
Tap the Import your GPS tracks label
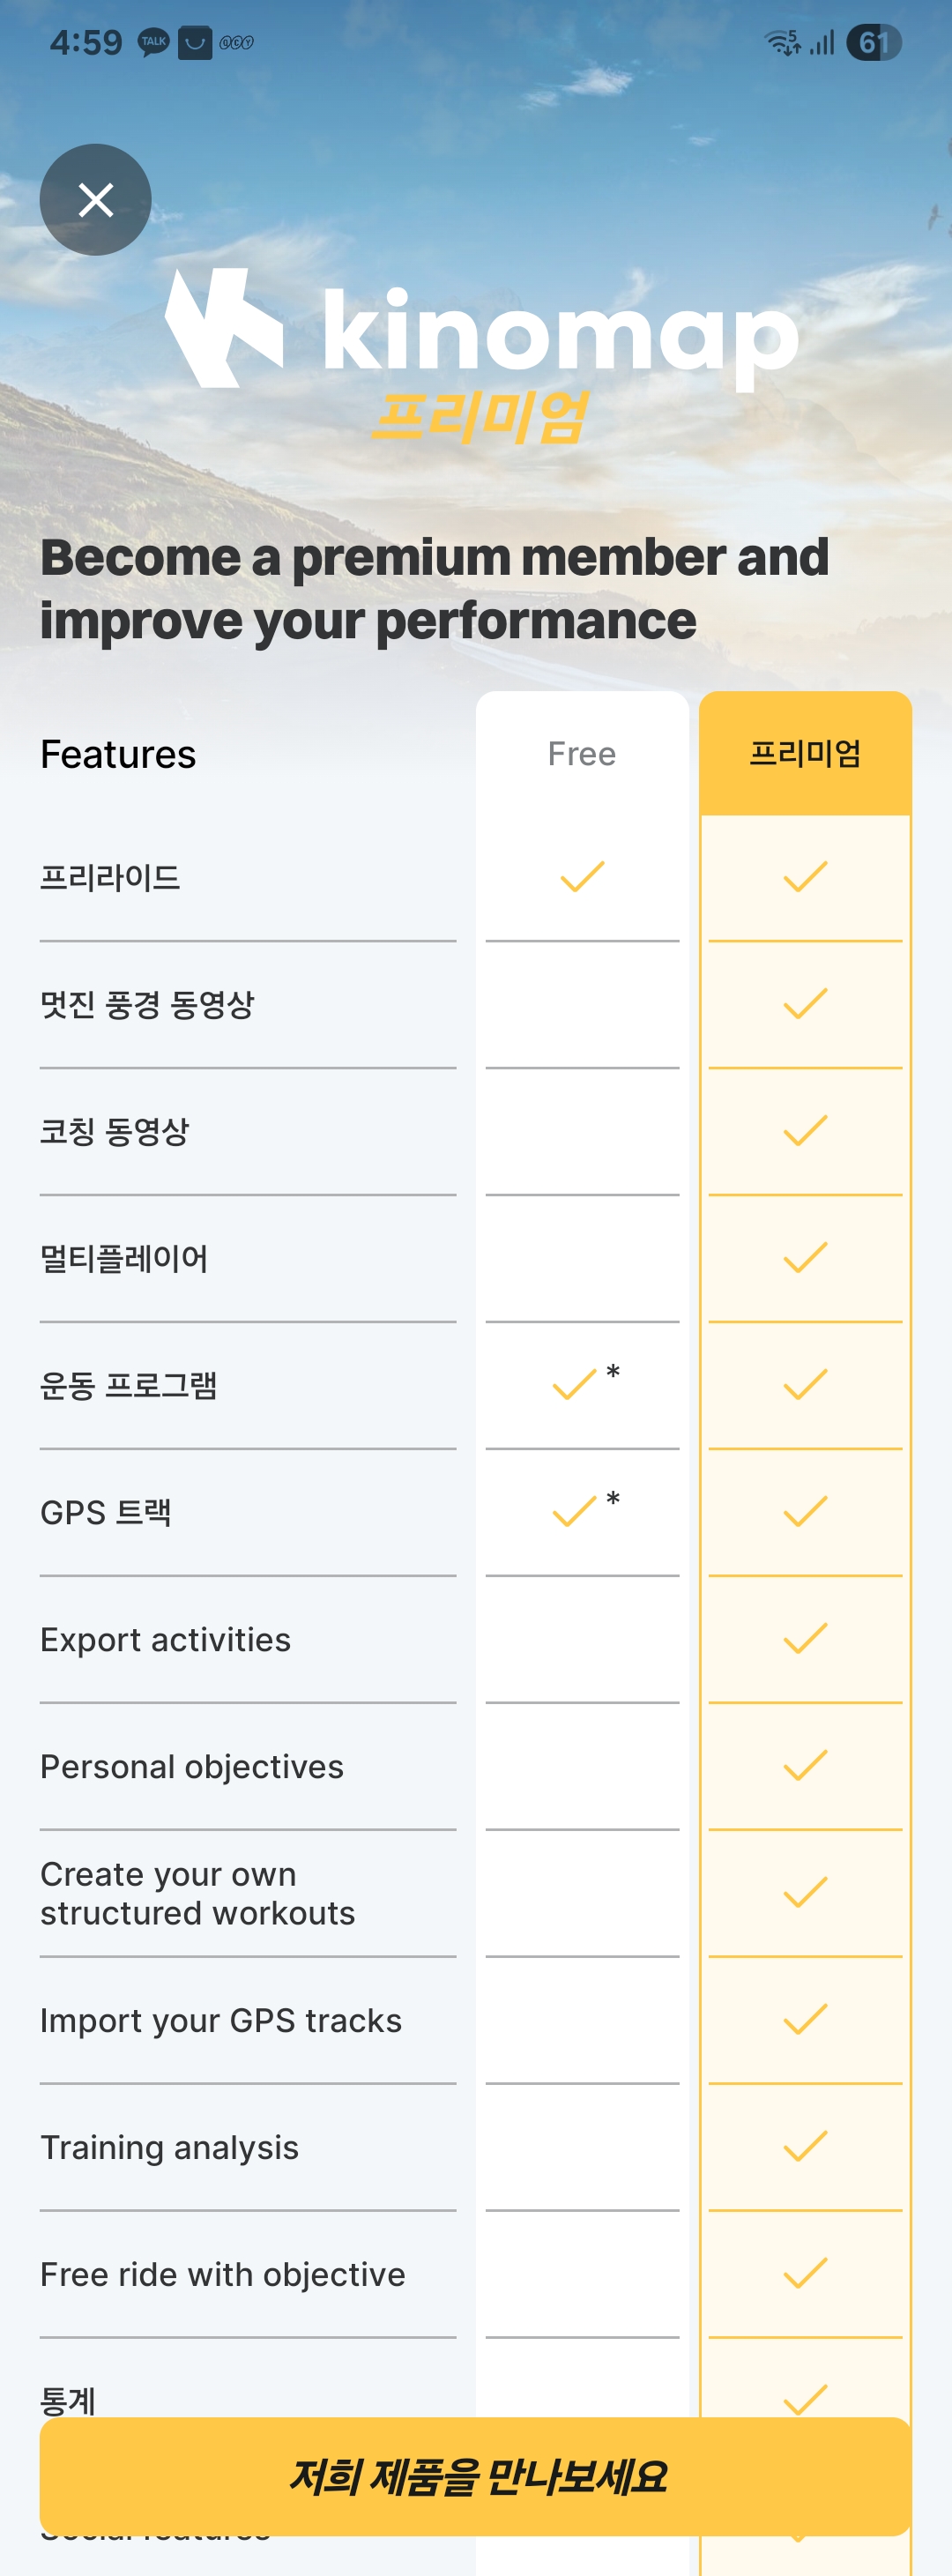coord(221,2021)
